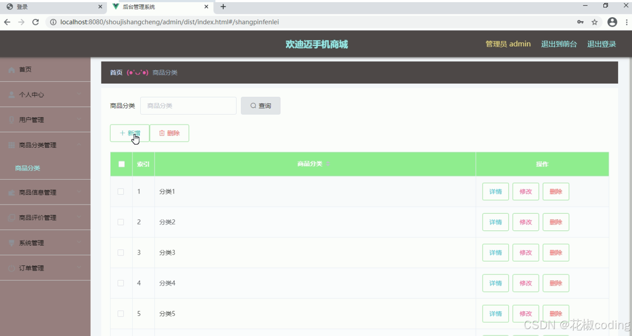Image resolution: width=632 pixels, height=336 pixels.
Task: Sort table by the 商品分类 column sort icon
Action: click(x=328, y=164)
